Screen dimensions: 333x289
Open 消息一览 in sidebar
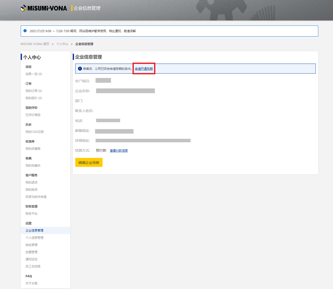click(x=34, y=74)
